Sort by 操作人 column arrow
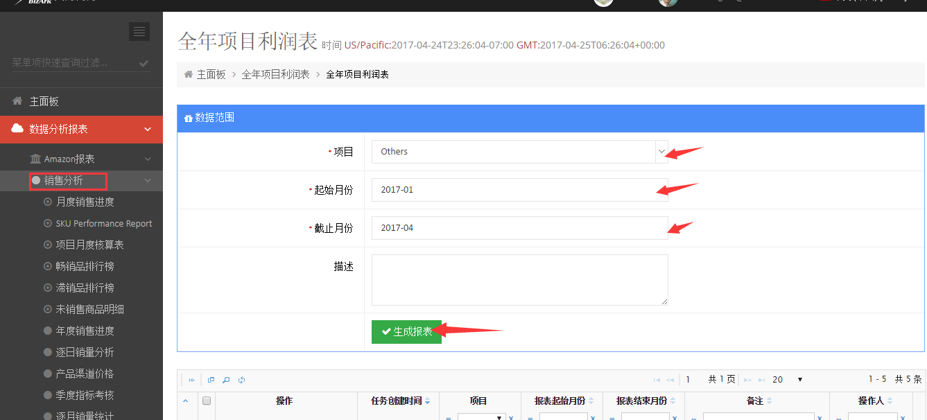Viewport: 927px width, 420px height. tap(890, 401)
